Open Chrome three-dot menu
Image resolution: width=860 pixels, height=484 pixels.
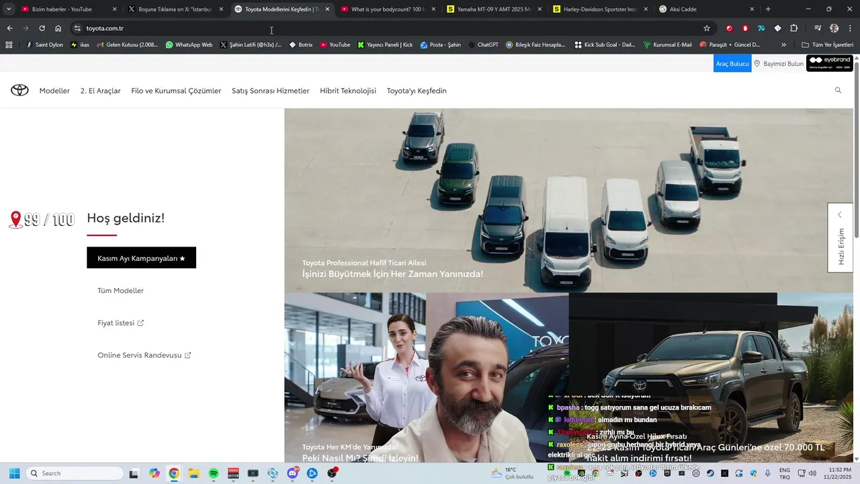pyautogui.click(x=851, y=28)
